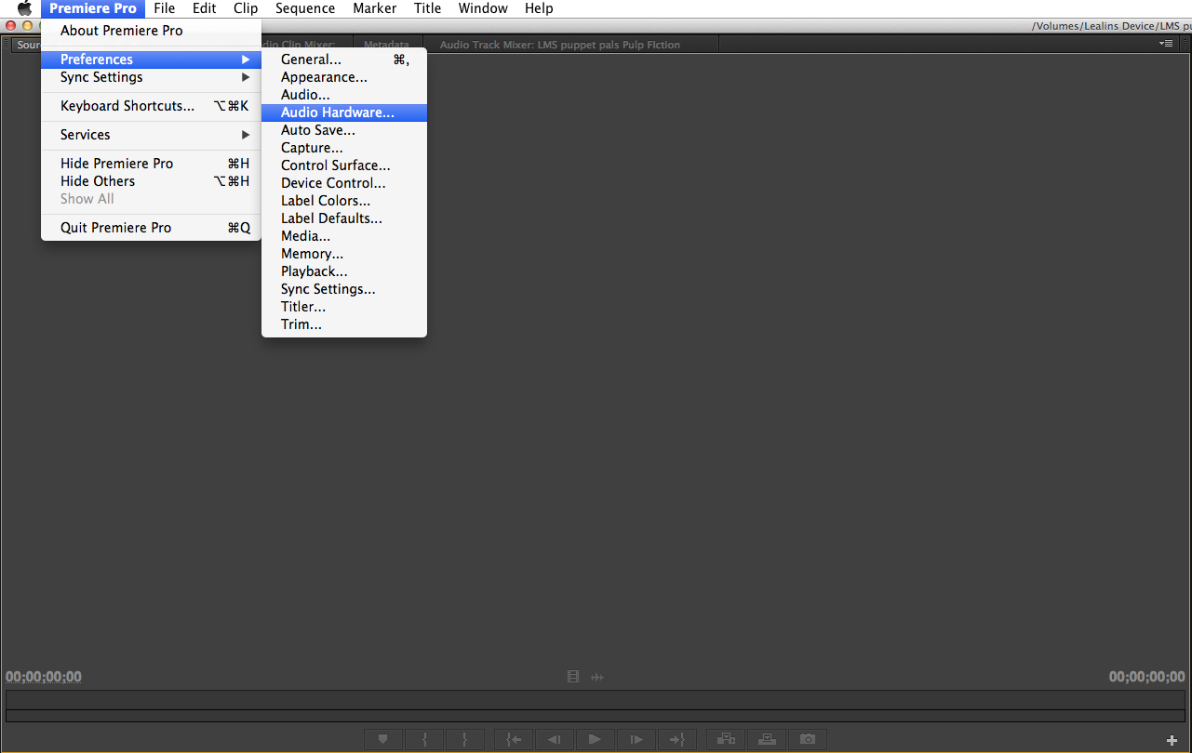The height and width of the screenshot is (753, 1192).
Task: Expand the Services submenu
Action: coord(151,135)
